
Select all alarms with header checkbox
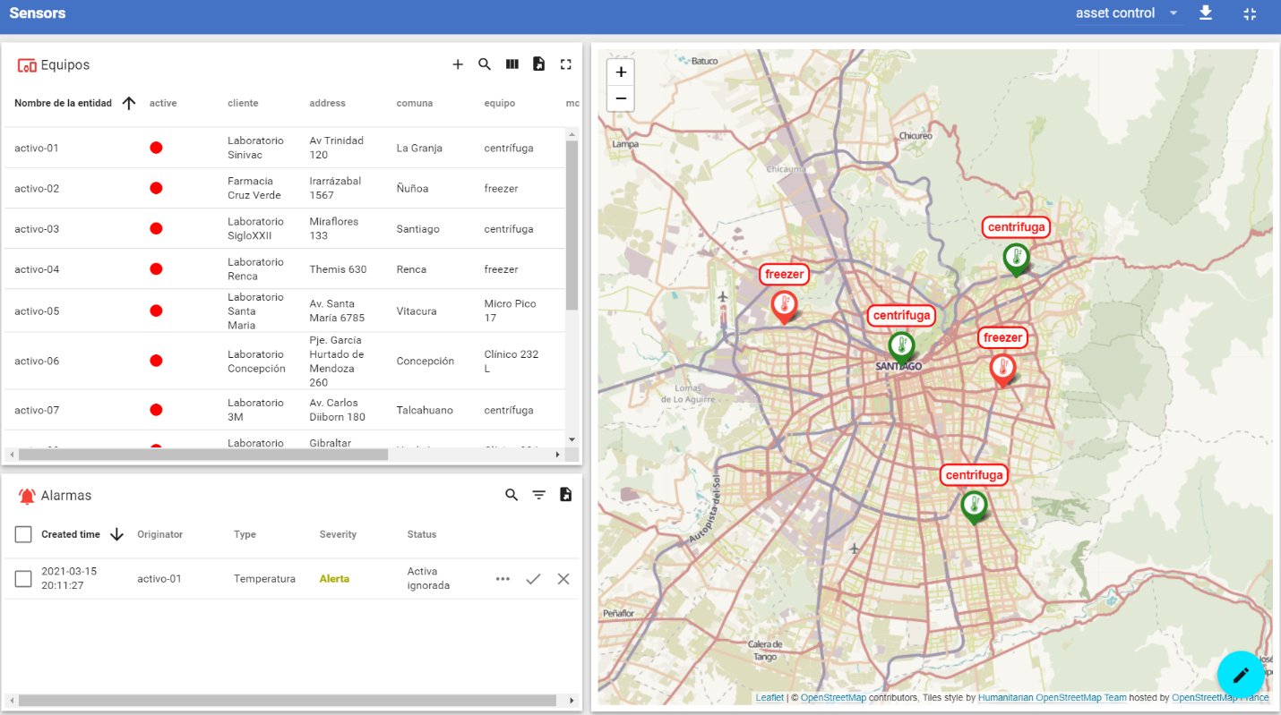(x=23, y=534)
